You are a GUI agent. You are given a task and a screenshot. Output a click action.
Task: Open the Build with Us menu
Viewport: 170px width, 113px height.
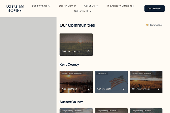pyautogui.click(x=41, y=6)
